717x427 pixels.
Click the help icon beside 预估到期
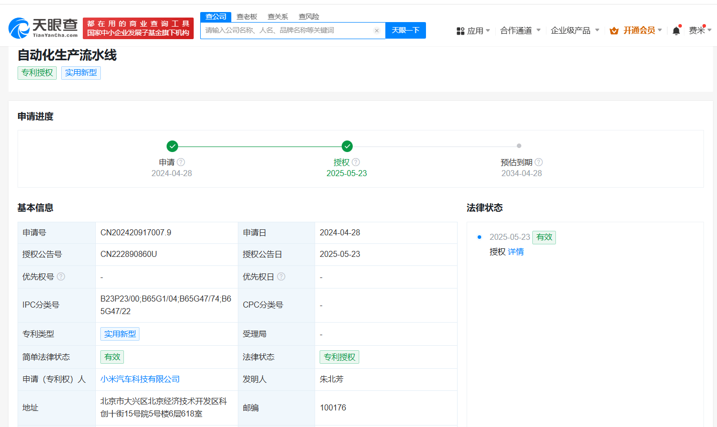(539, 162)
